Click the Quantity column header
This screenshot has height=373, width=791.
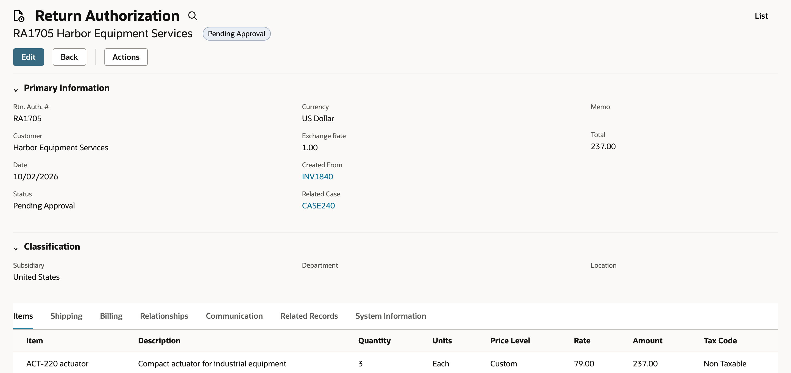coord(374,341)
